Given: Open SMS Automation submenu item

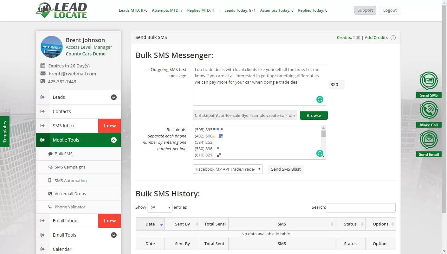Looking at the screenshot, I should tap(78, 181).
